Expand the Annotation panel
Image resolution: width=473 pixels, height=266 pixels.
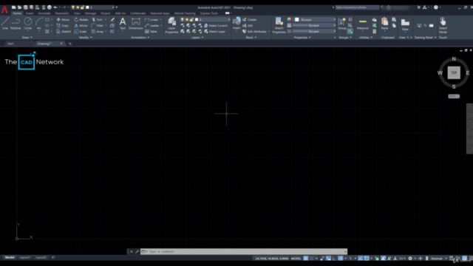pos(140,38)
